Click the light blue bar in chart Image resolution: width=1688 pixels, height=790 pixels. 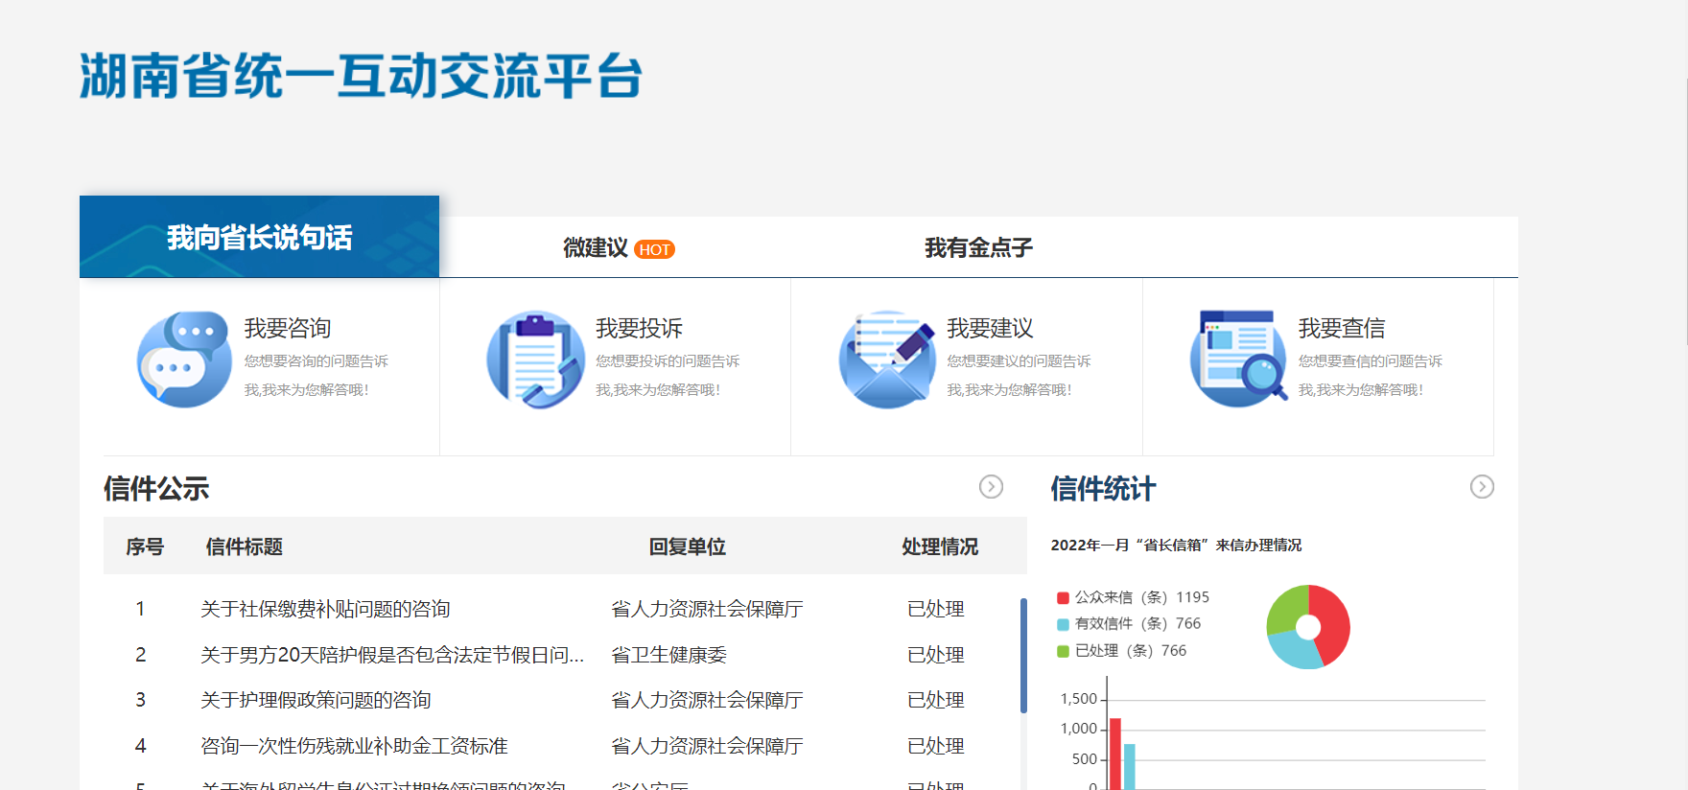point(1130,767)
